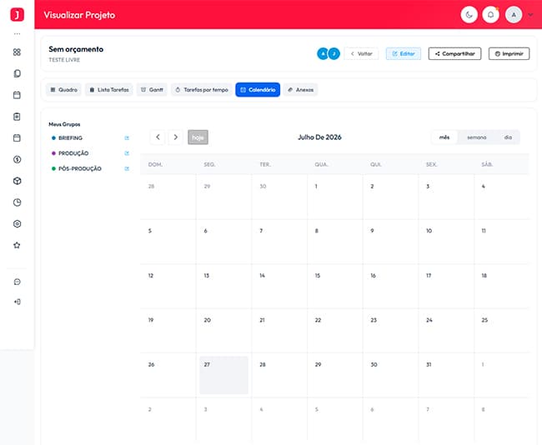
Task: Click the Voltar button
Action: [x=361, y=53]
